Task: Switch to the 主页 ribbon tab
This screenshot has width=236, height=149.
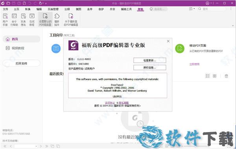Action: [17, 9]
